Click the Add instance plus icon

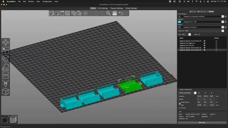85,13
